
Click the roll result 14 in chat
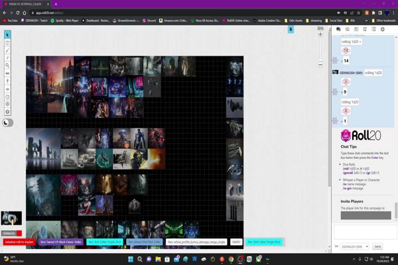coord(346,61)
